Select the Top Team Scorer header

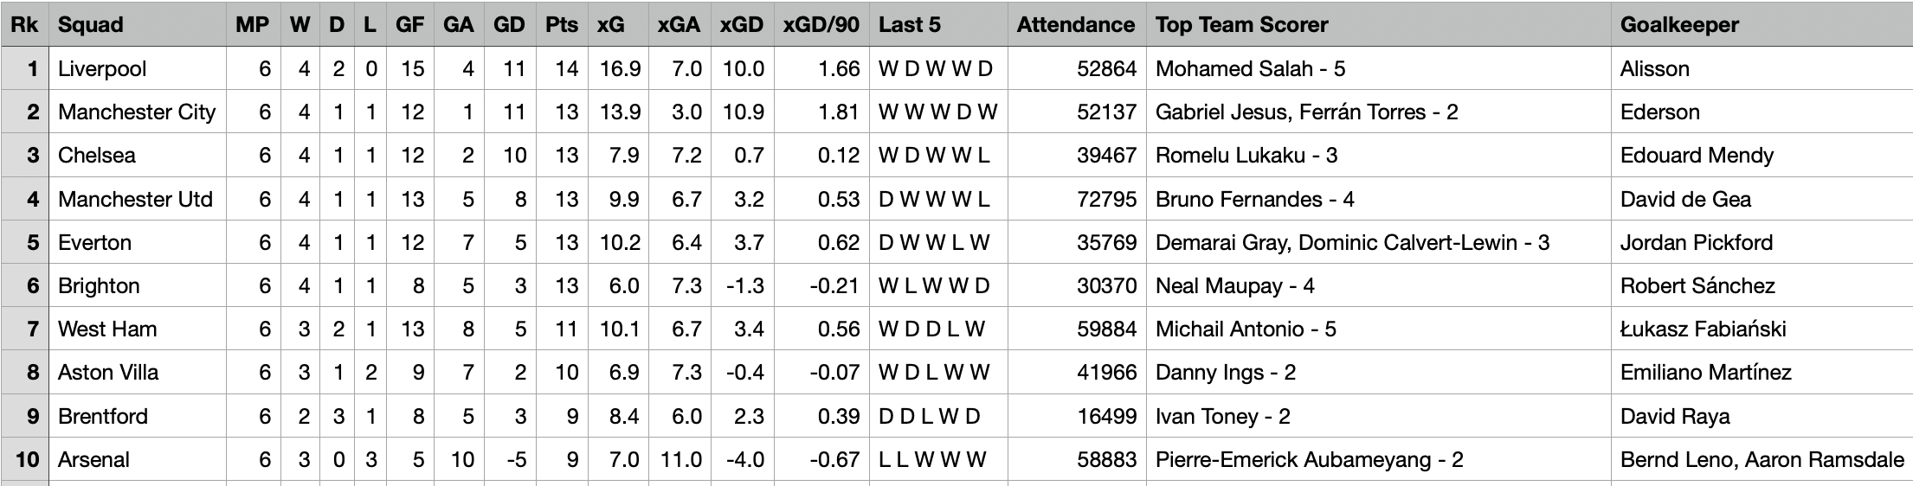[x=1378, y=24]
